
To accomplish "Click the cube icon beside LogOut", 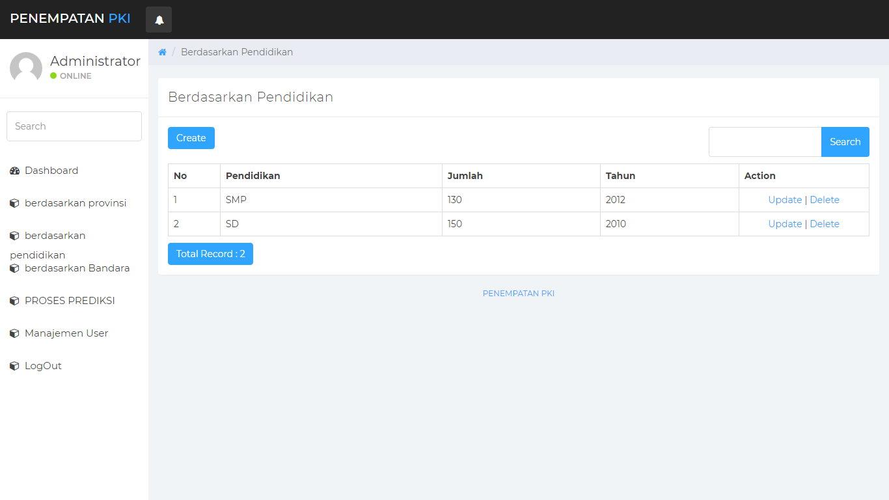I will click(14, 366).
